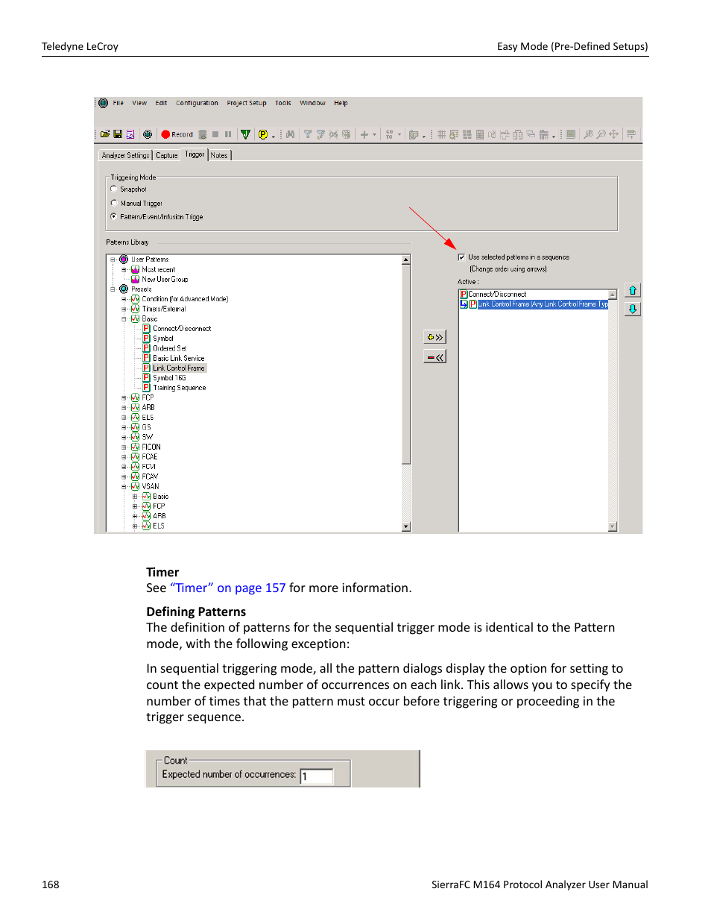Image resolution: width=711 pixels, height=921 pixels.
Task: Select Symbol 16G in tree
Action: tap(170, 378)
